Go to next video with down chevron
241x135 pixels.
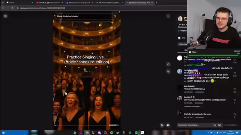pyautogui.click(x=168, y=71)
